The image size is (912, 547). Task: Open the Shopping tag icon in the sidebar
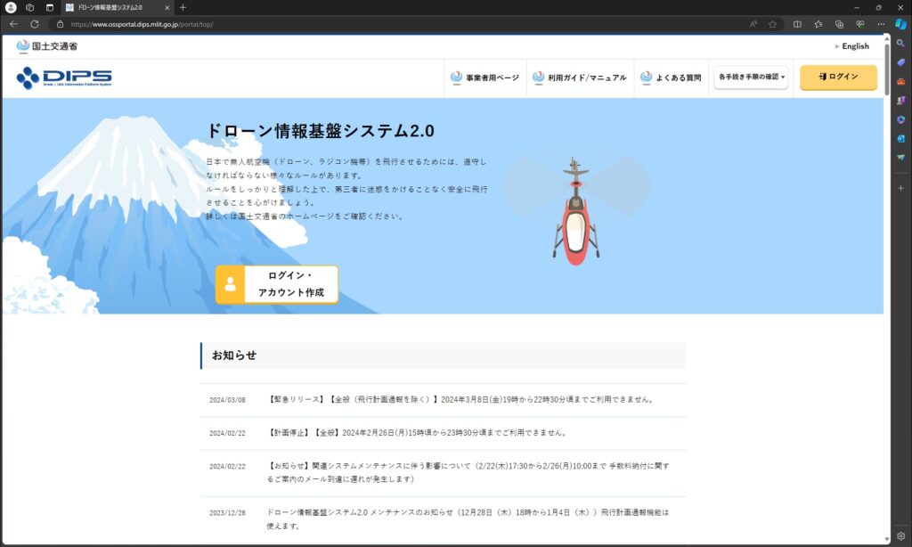(x=900, y=61)
